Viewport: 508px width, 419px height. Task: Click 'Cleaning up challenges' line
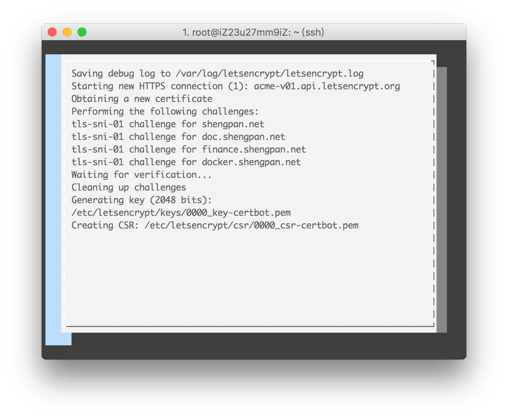click(x=129, y=188)
